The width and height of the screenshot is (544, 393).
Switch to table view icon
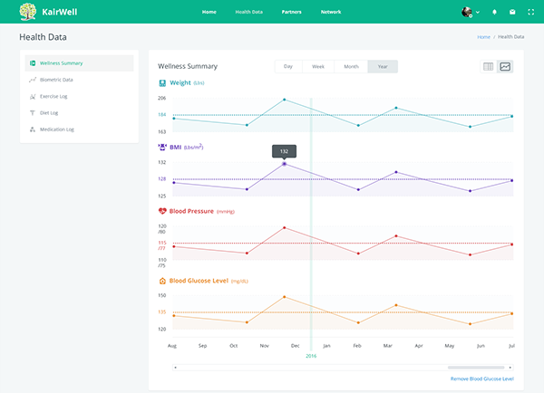point(488,66)
